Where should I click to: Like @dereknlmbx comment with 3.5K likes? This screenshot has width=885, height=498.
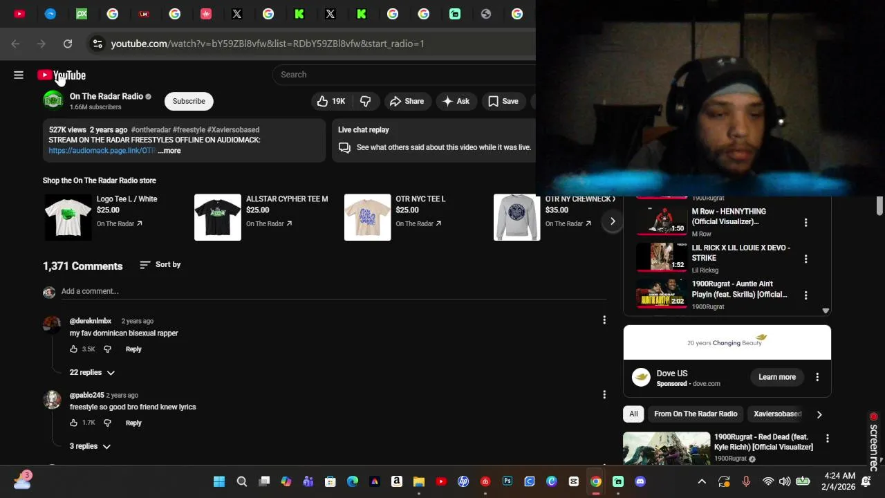74,349
